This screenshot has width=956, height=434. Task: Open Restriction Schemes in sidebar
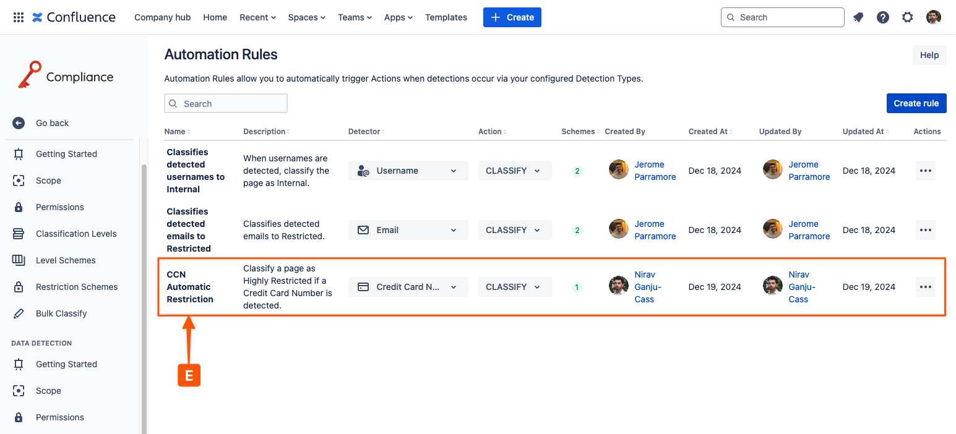tap(76, 287)
